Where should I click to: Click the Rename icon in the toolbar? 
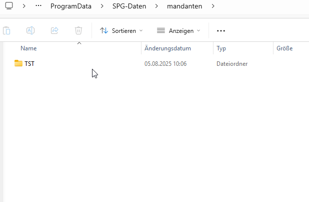pos(30,30)
